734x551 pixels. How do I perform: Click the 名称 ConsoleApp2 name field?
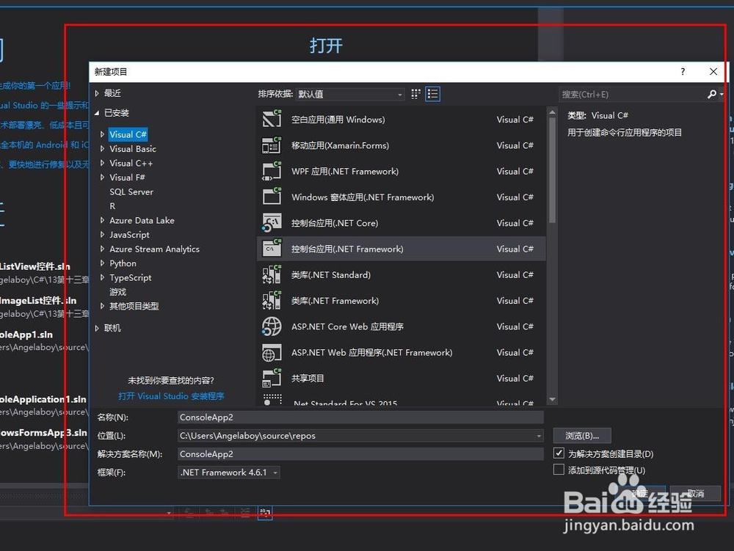[360, 417]
